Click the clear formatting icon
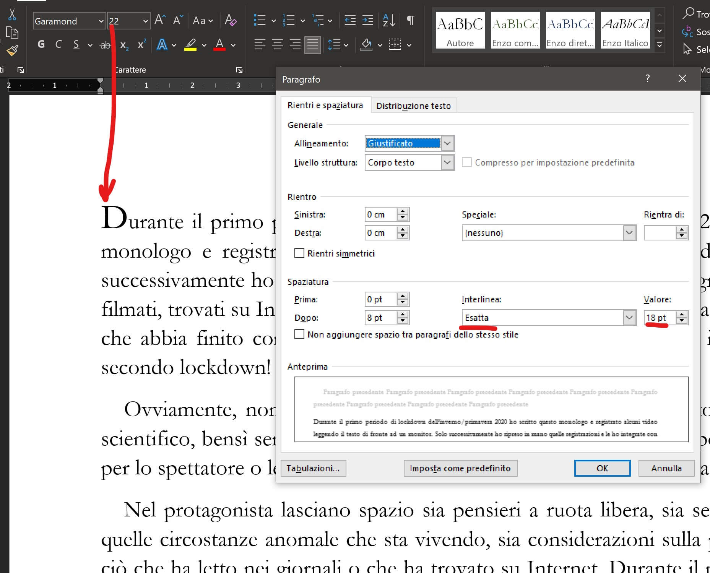This screenshot has height=573, width=710. click(231, 20)
